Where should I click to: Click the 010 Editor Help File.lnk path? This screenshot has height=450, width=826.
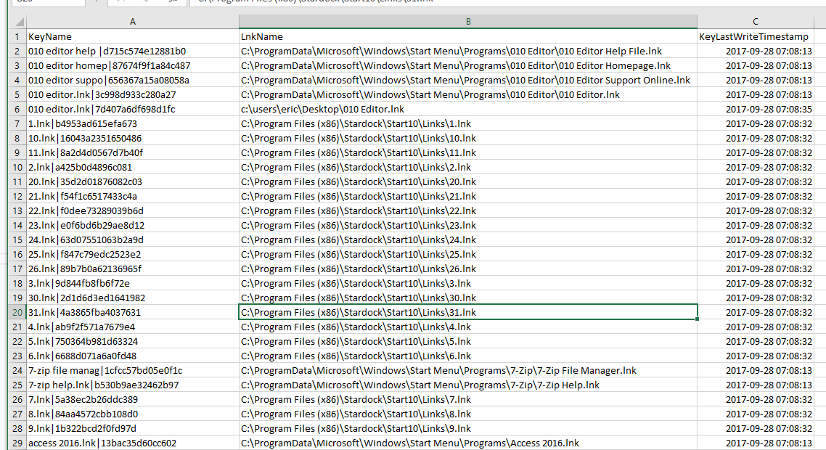point(467,51)
